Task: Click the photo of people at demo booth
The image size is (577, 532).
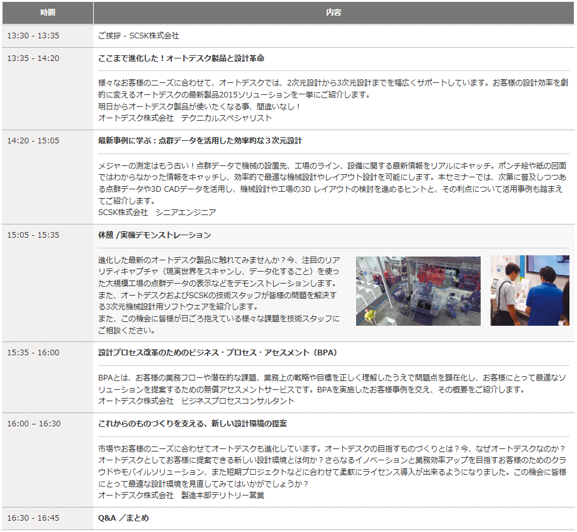Action: pos(530,291)
